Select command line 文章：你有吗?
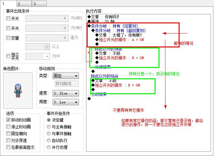214x156 pixels. pos(103,17)
